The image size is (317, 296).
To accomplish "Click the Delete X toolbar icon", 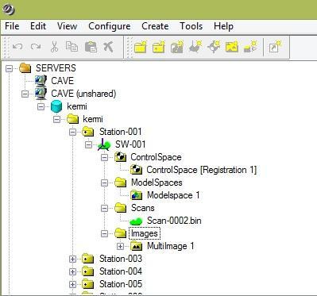I will pos(108,47).
